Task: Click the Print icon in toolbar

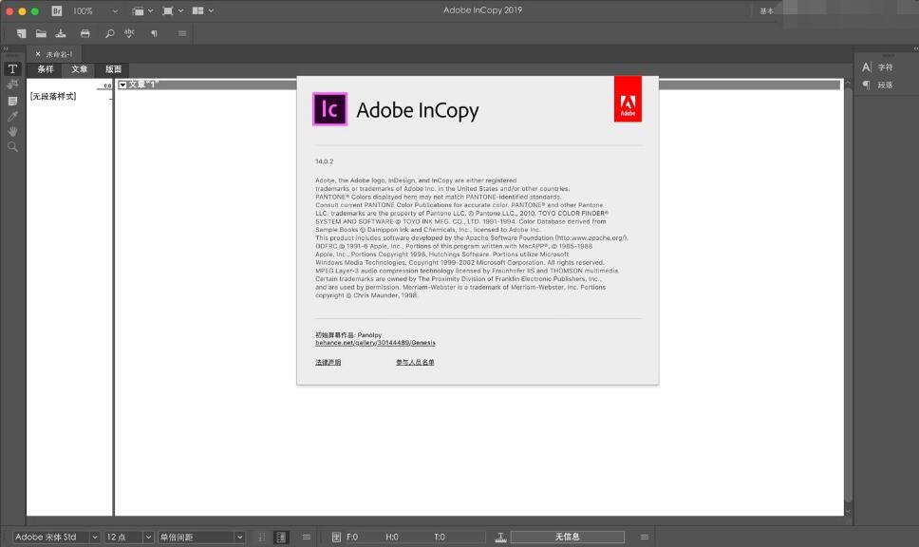Action: 84,33
